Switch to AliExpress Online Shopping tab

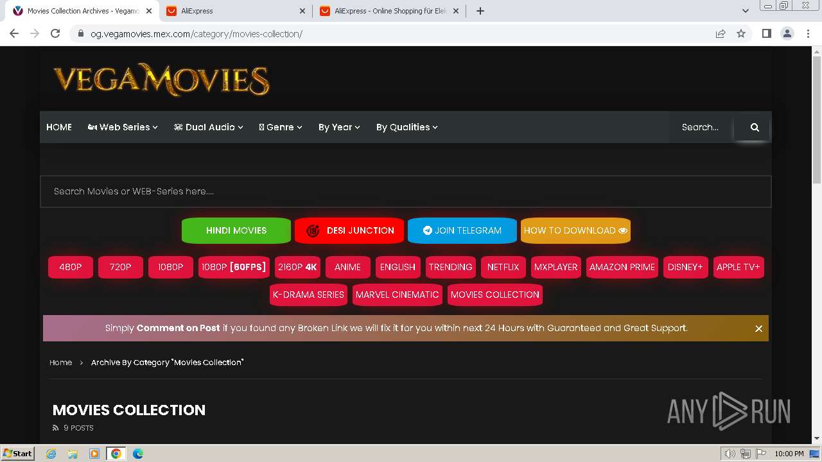click(390, 11)
